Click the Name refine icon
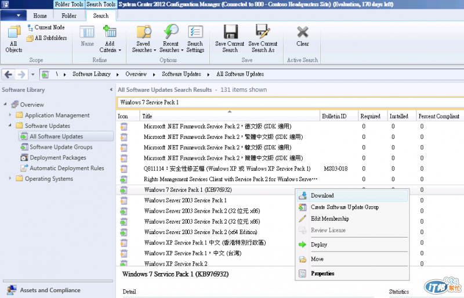464x298 pixels. coord(87,36)
